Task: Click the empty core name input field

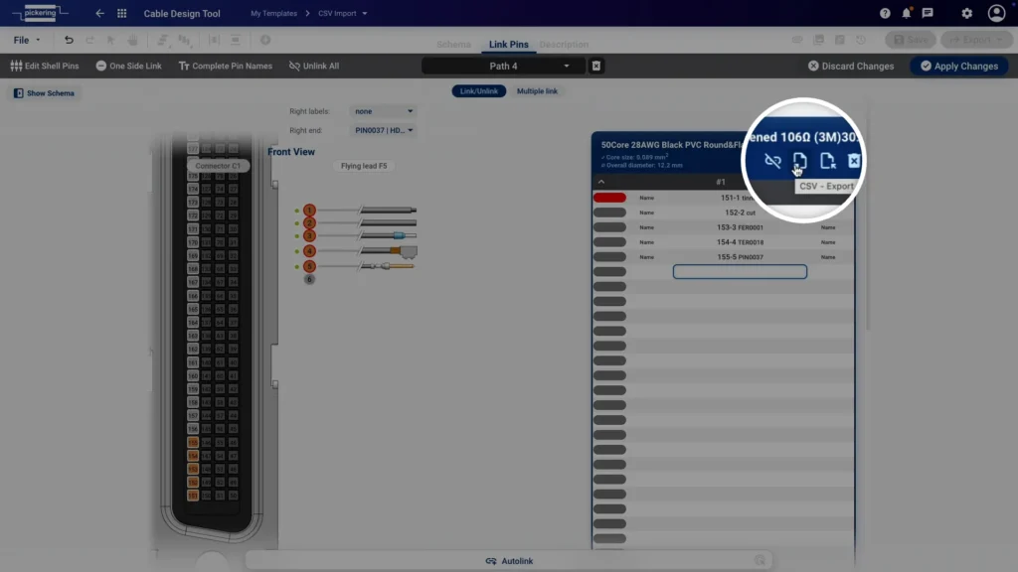Action: coord(740,272)
